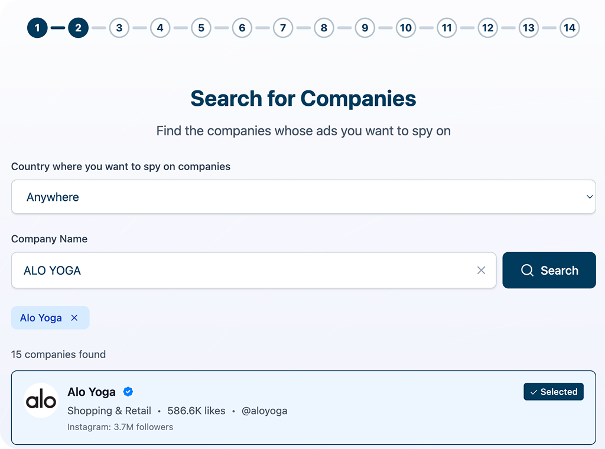The image size is (605, 449).
Task: Go to step 1 in progress stepper
Action: click(x=37, y=28)
